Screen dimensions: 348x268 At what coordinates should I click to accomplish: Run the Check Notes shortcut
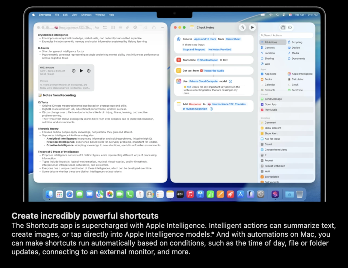pyautogui.click(x=252, y=27)
